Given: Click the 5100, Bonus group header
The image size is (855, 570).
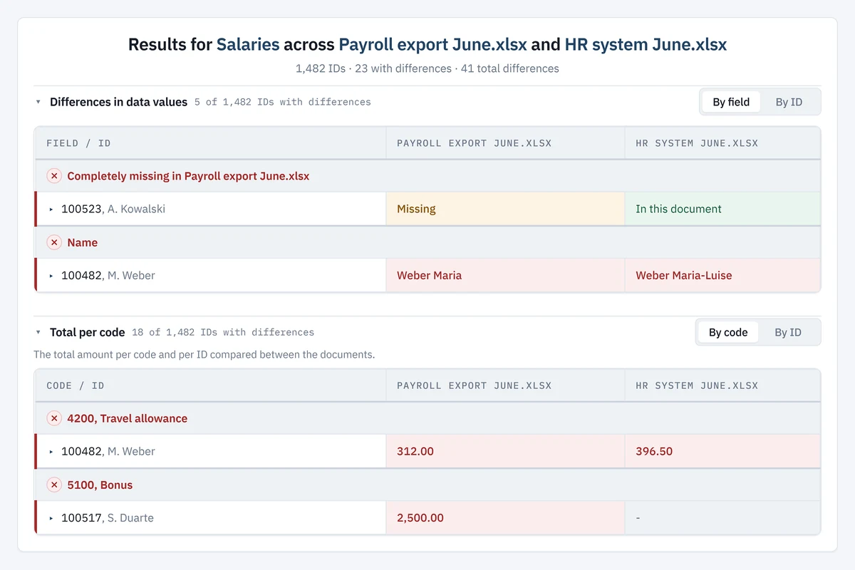Looking at the screenshot, I should [427, 484].
